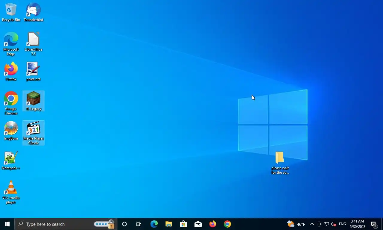Launch Google Chrome from the taskbar
Screen dimensions: 383x230
[227, 224]
